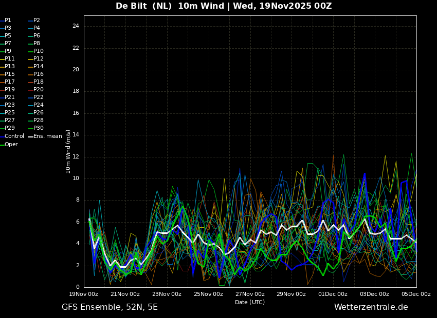Click the 05Dec 00z date axis label
This screenshot has height=318, width=437.
tap(416, 294)
